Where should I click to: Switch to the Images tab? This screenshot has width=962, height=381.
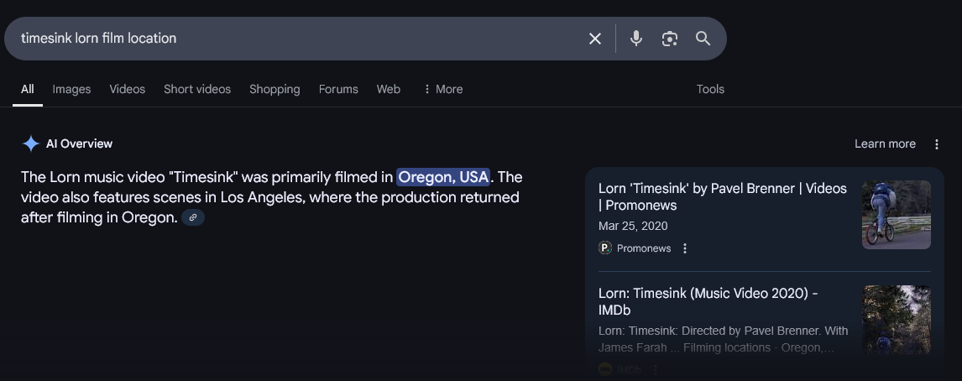tap(71, 89)
